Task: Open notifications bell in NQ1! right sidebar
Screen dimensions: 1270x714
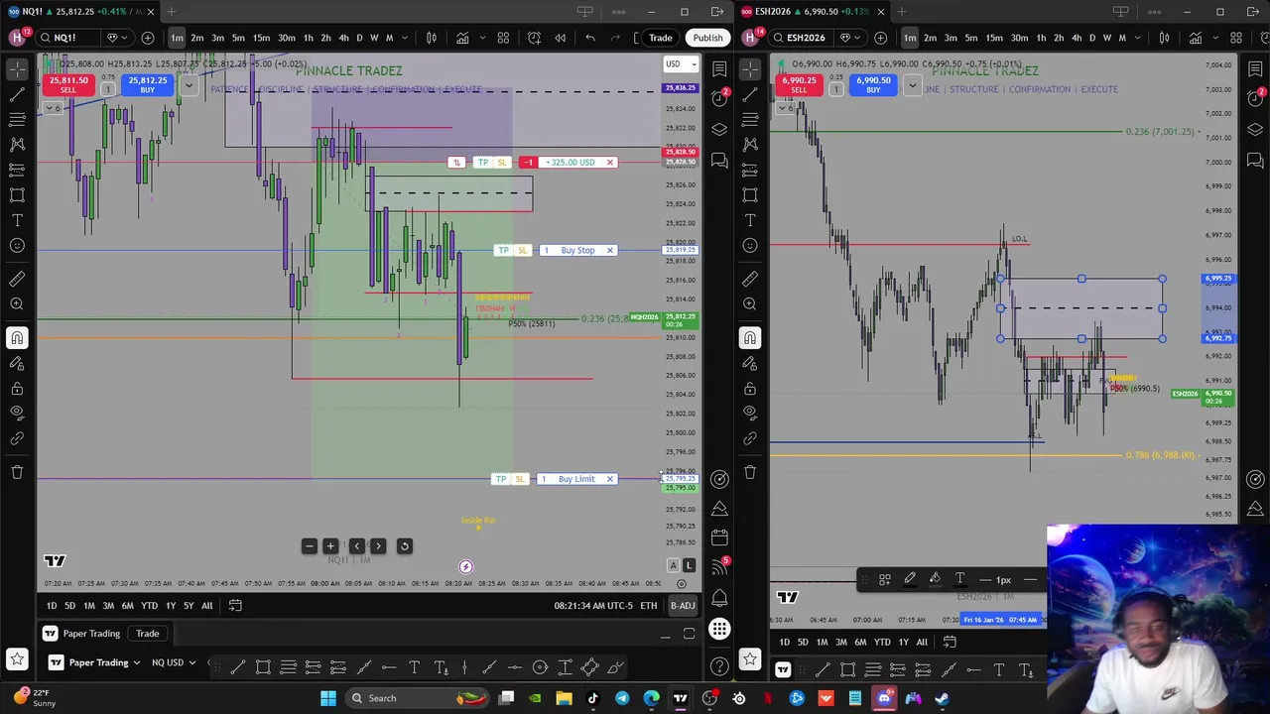Action: [x=719, y=598]
